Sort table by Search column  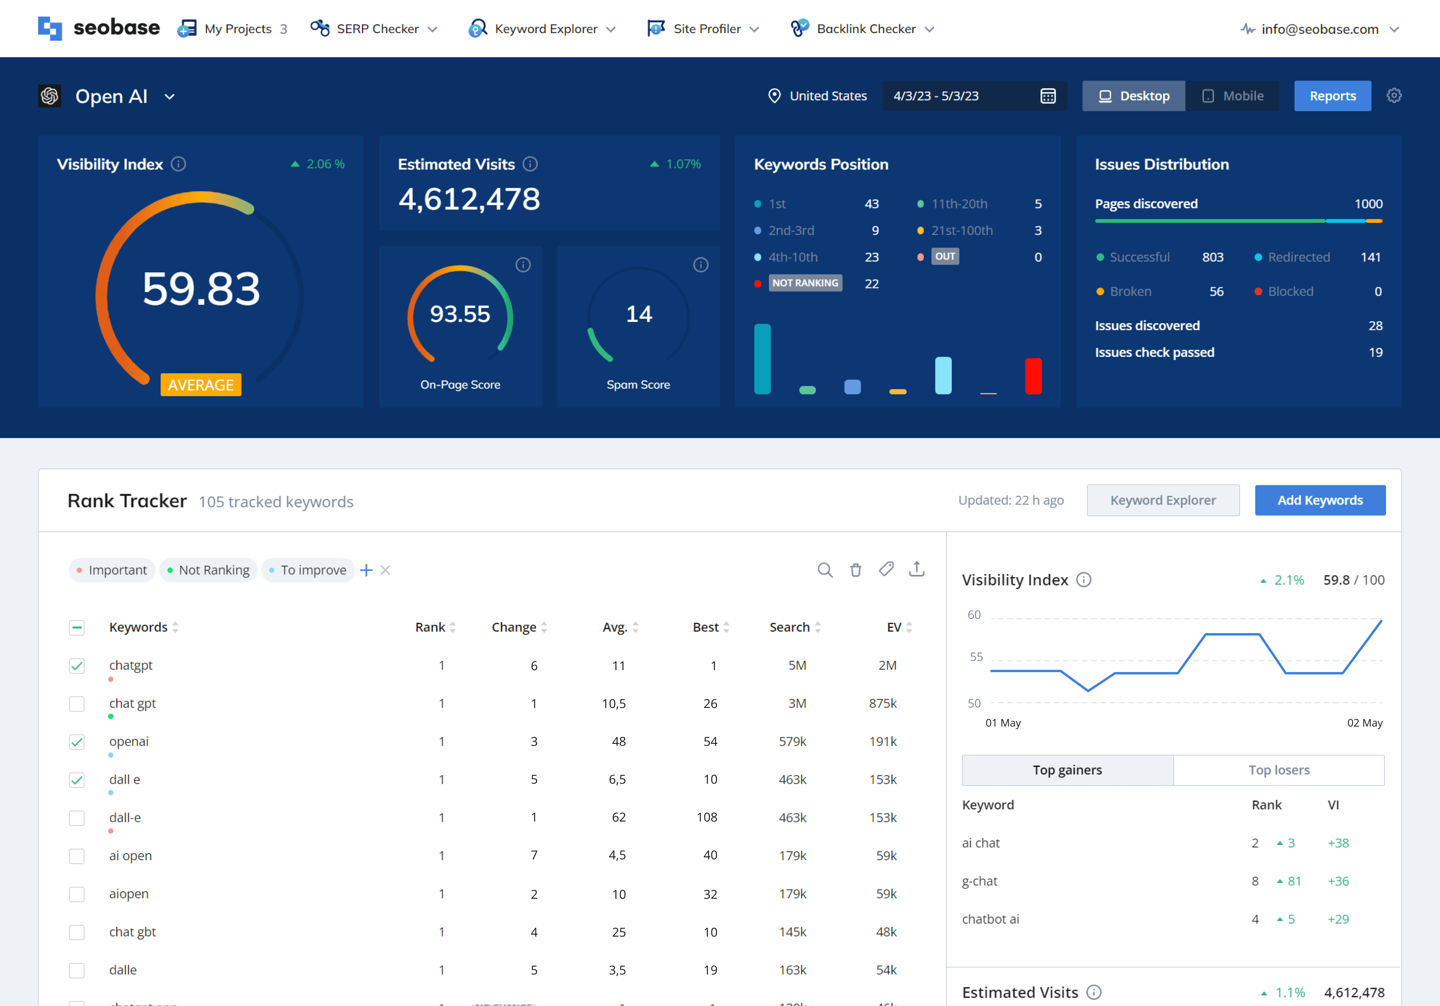point(795,627)
